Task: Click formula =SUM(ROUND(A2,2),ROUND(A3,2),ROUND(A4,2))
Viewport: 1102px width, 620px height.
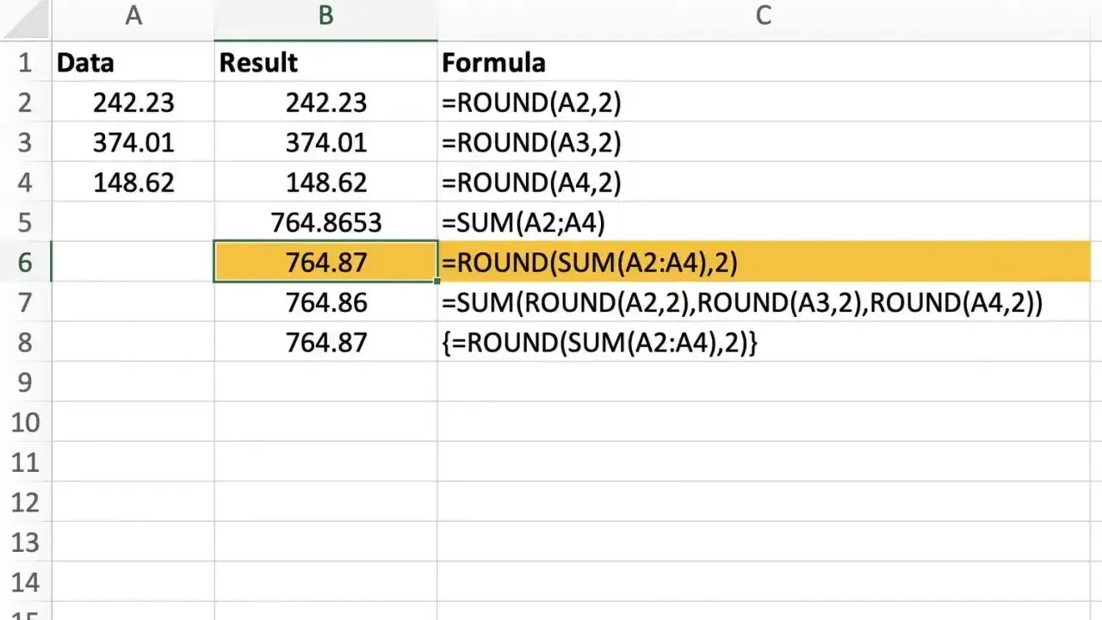Action: coord(742,302)
